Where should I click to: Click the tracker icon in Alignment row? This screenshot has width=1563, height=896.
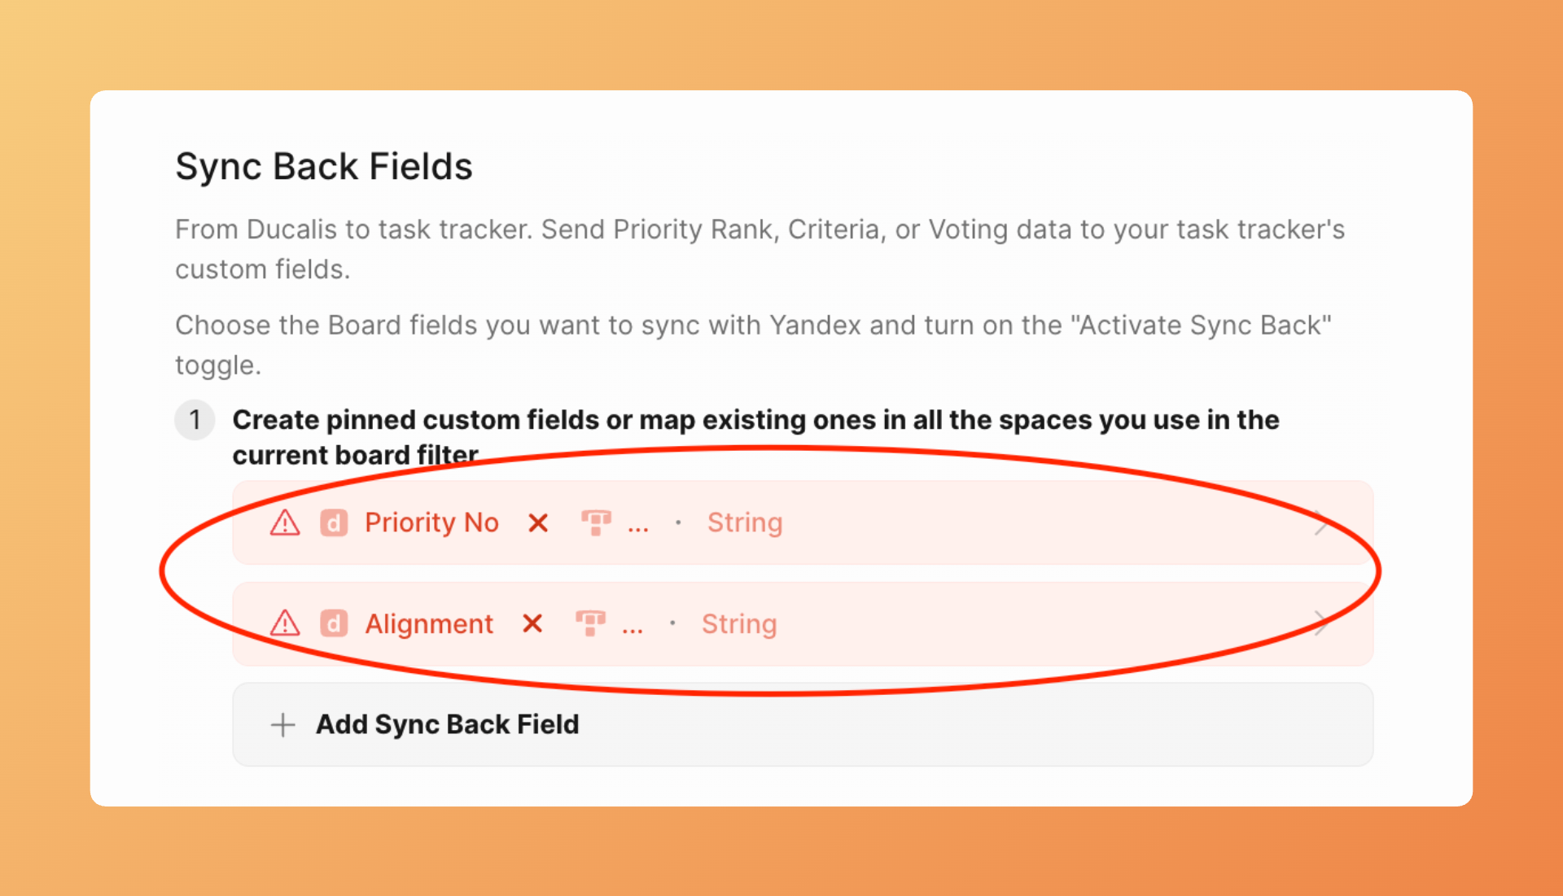point(590,623)
